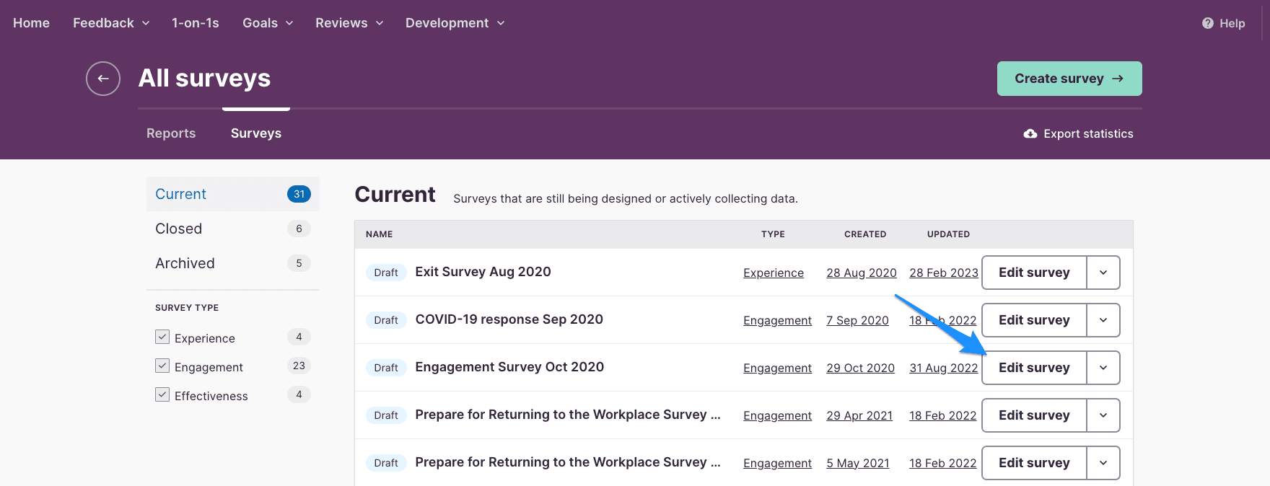The height and width of the screenshot is (486, 1270).
Task: Click the Help question mark icon
Action: (x=1208, y=23)
